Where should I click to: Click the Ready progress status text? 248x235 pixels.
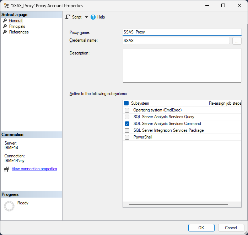[23, 203]
